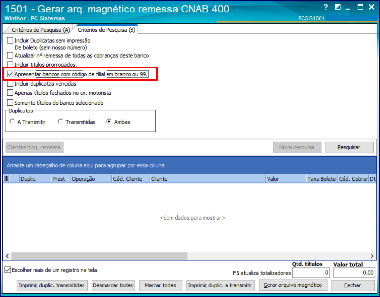Click the Fechar button
This screenshot has height=297, width=380.
pos(353,285)
